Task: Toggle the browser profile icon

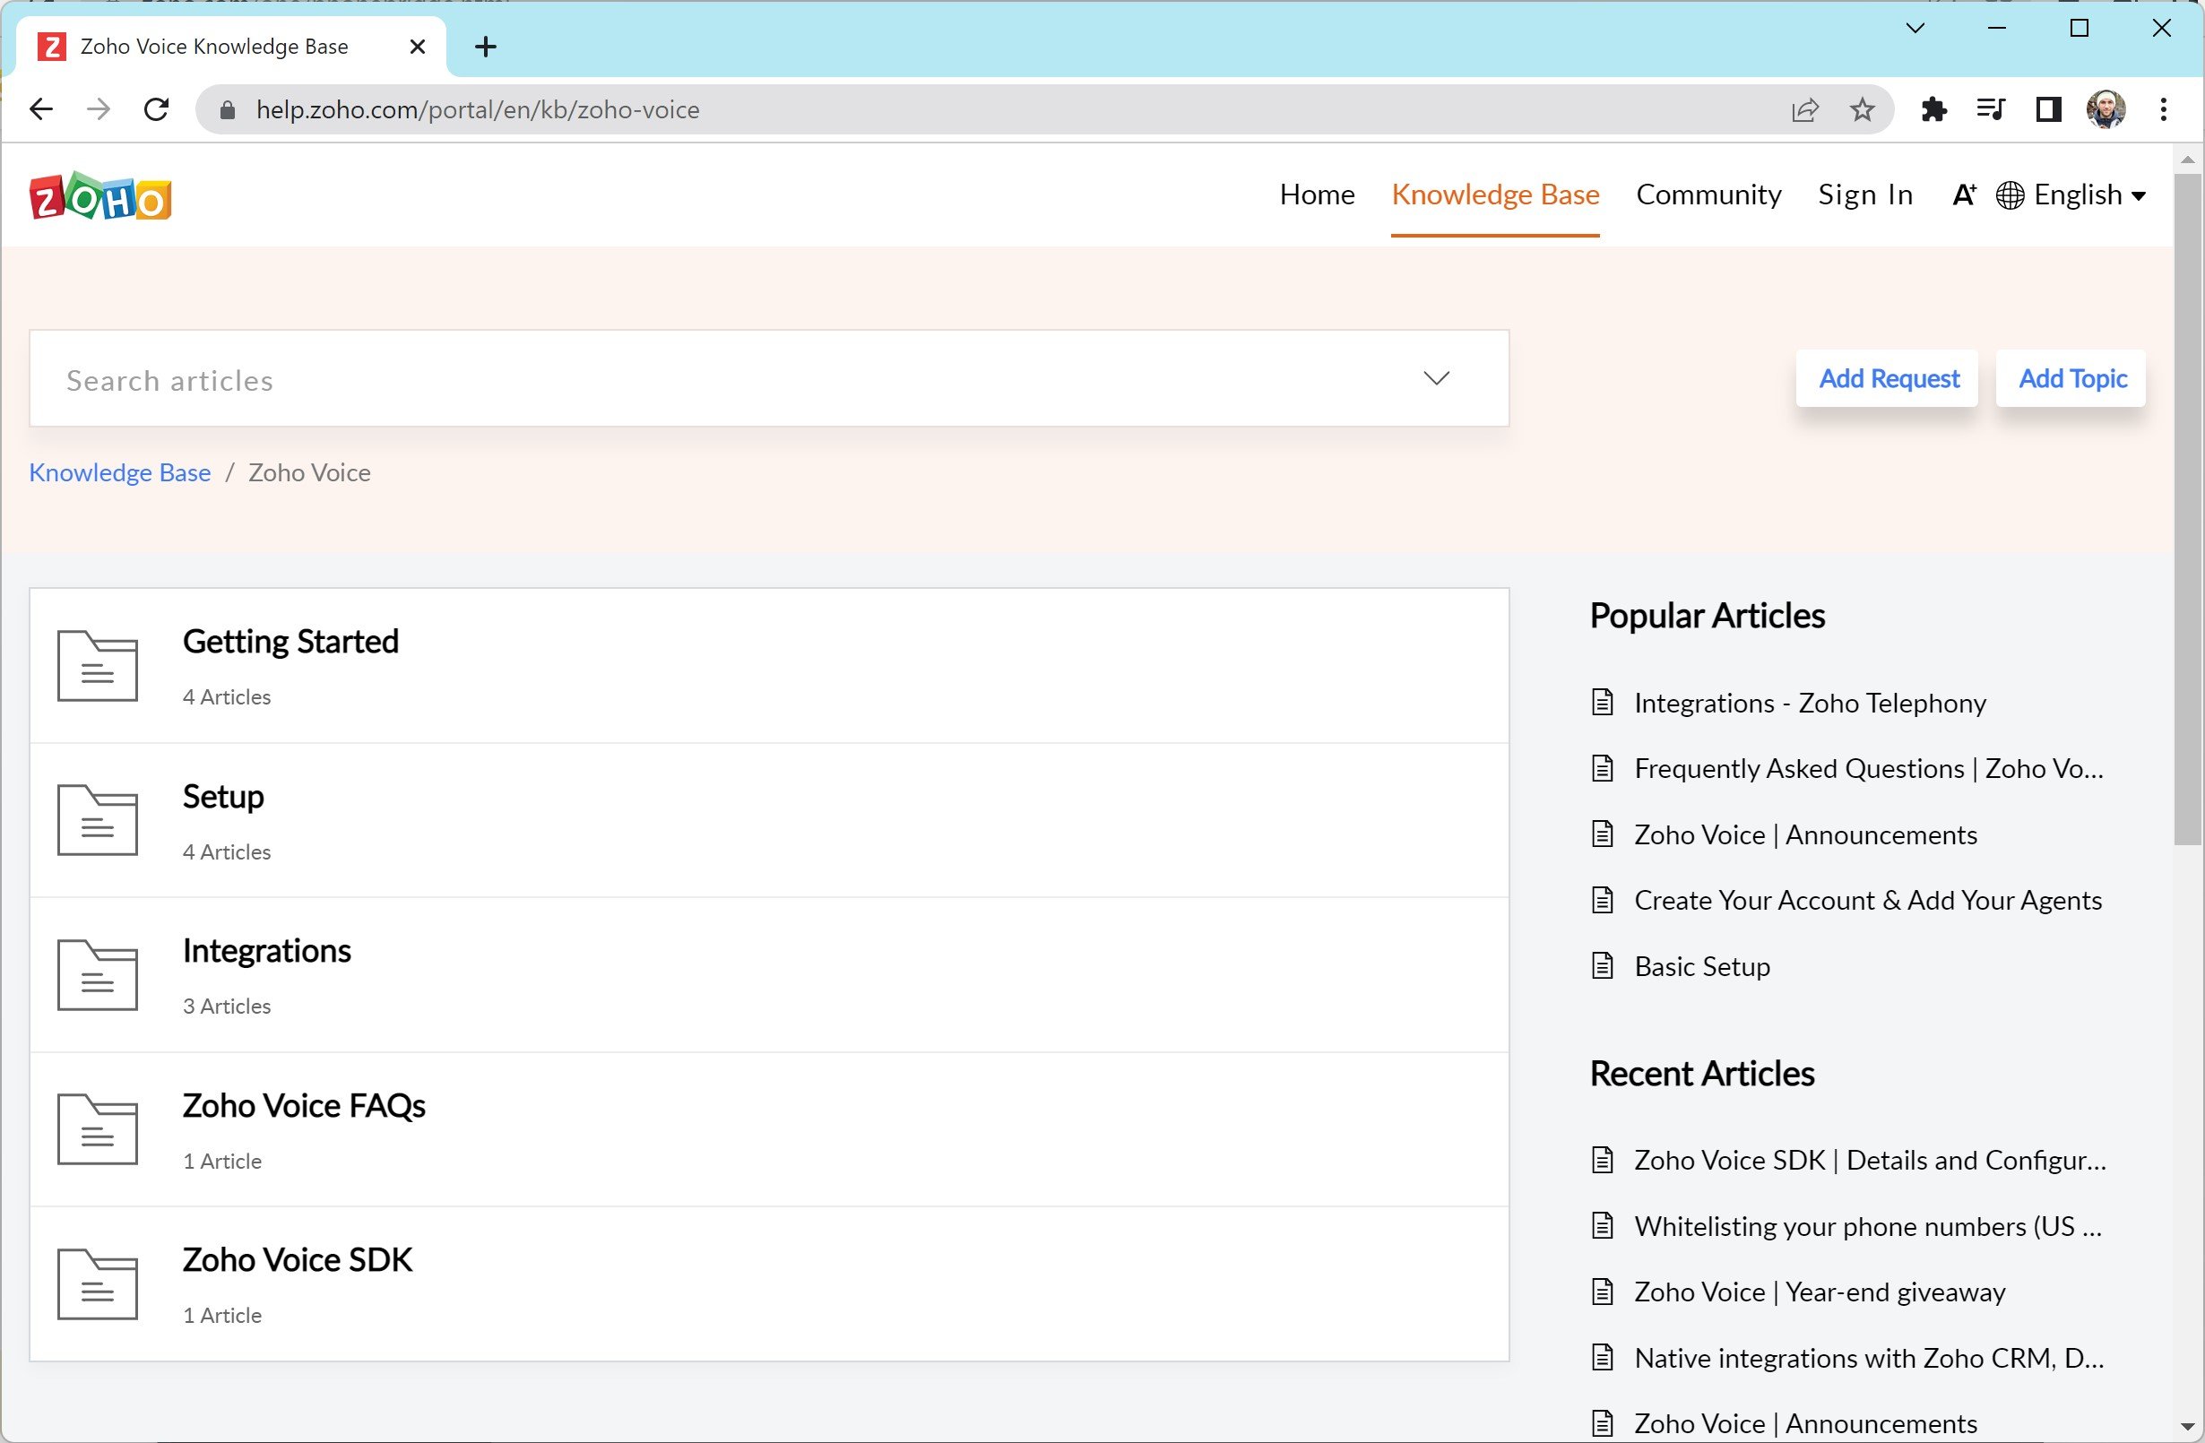Action: [x=2106, y=108]
